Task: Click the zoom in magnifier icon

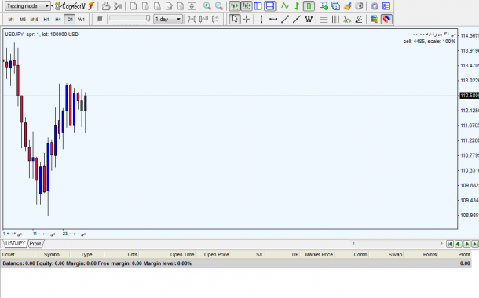Action: pyautogui.click(x=207, y=6)
